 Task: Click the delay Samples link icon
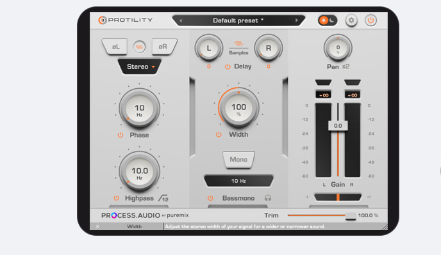[x=238, y=43]
